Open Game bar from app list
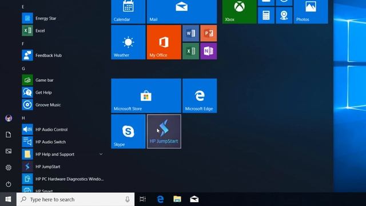This screenshot has width=366, height=206. (63, 80)
